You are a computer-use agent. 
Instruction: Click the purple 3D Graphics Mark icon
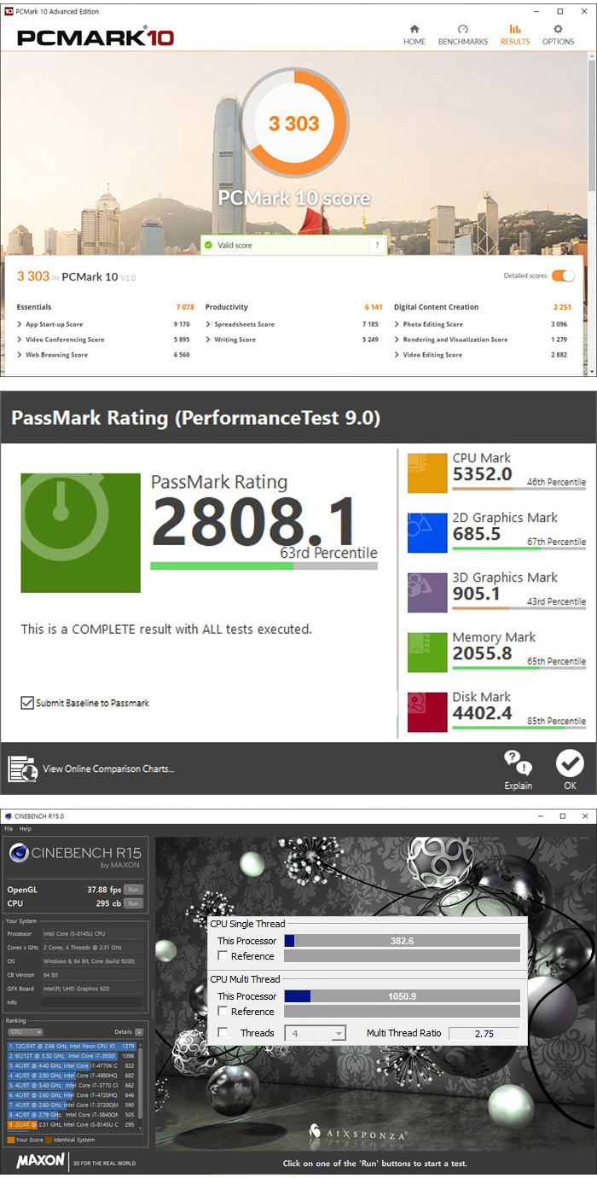(427, 593)
